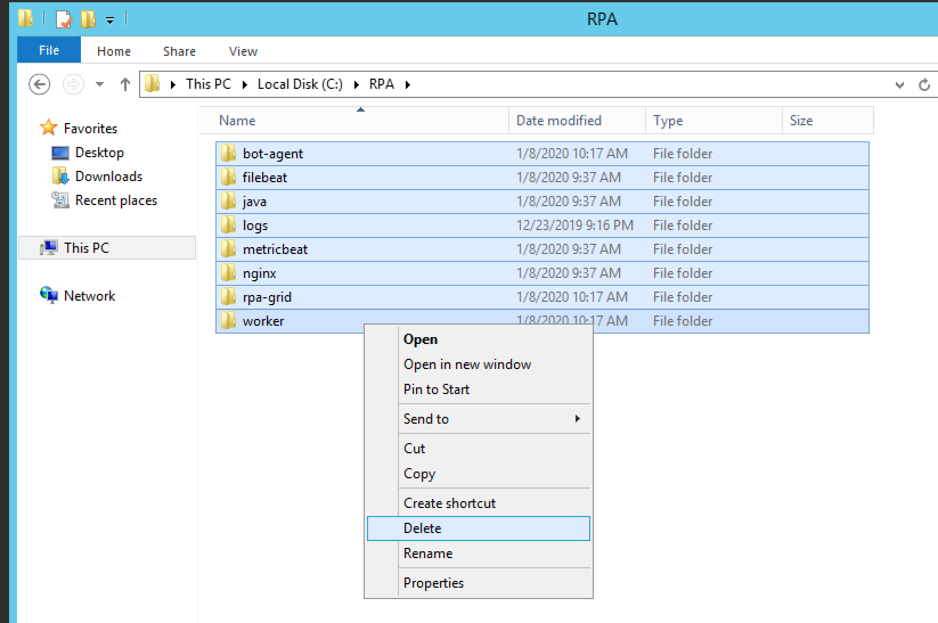Sort by the Name column header
The image size is (938, 623).
tap(353, 121)
